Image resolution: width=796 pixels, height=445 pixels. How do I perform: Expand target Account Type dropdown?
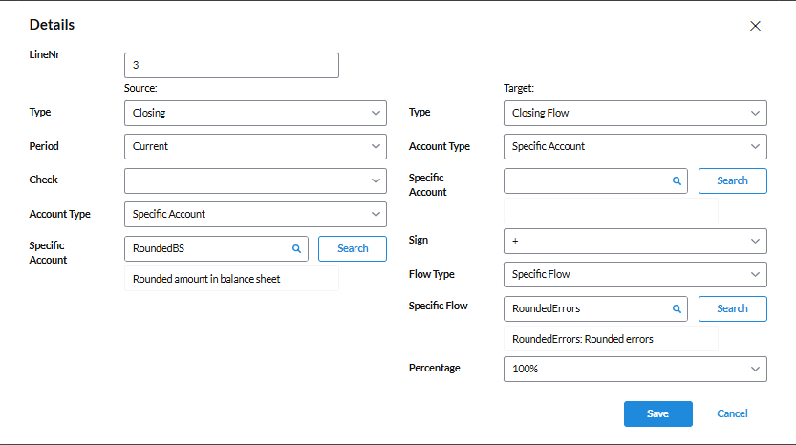click(635, 147)
